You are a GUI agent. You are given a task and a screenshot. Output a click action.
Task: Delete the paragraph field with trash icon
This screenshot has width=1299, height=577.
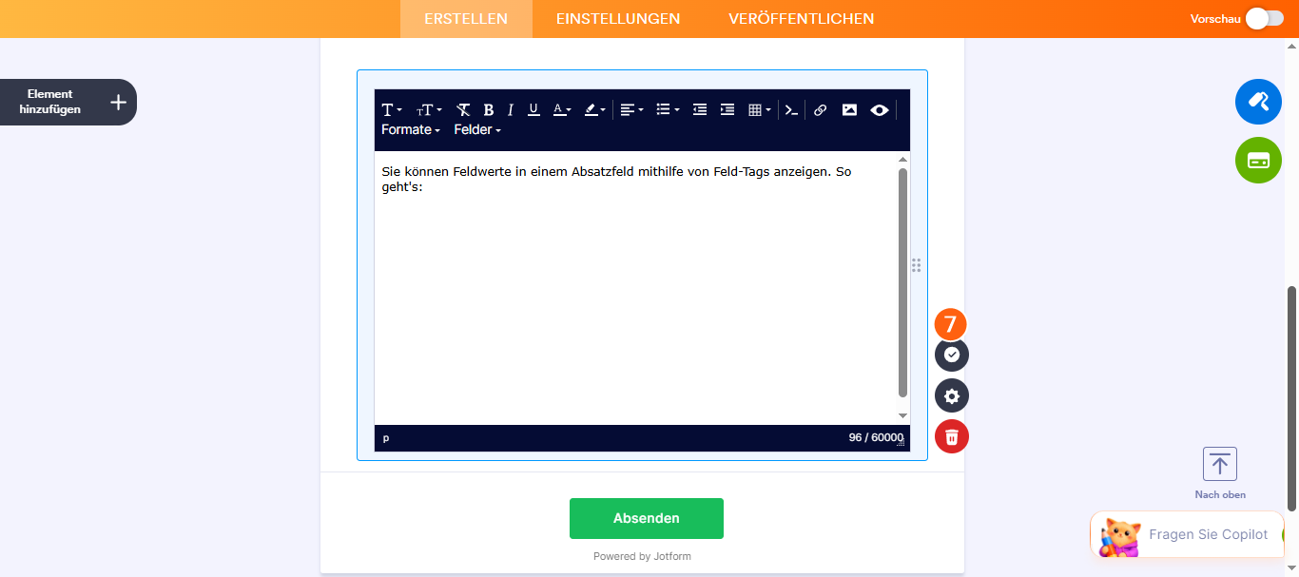tap(952, 436)
